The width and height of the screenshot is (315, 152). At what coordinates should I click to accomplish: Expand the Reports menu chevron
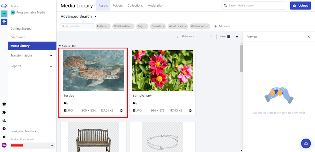point(51,66)
